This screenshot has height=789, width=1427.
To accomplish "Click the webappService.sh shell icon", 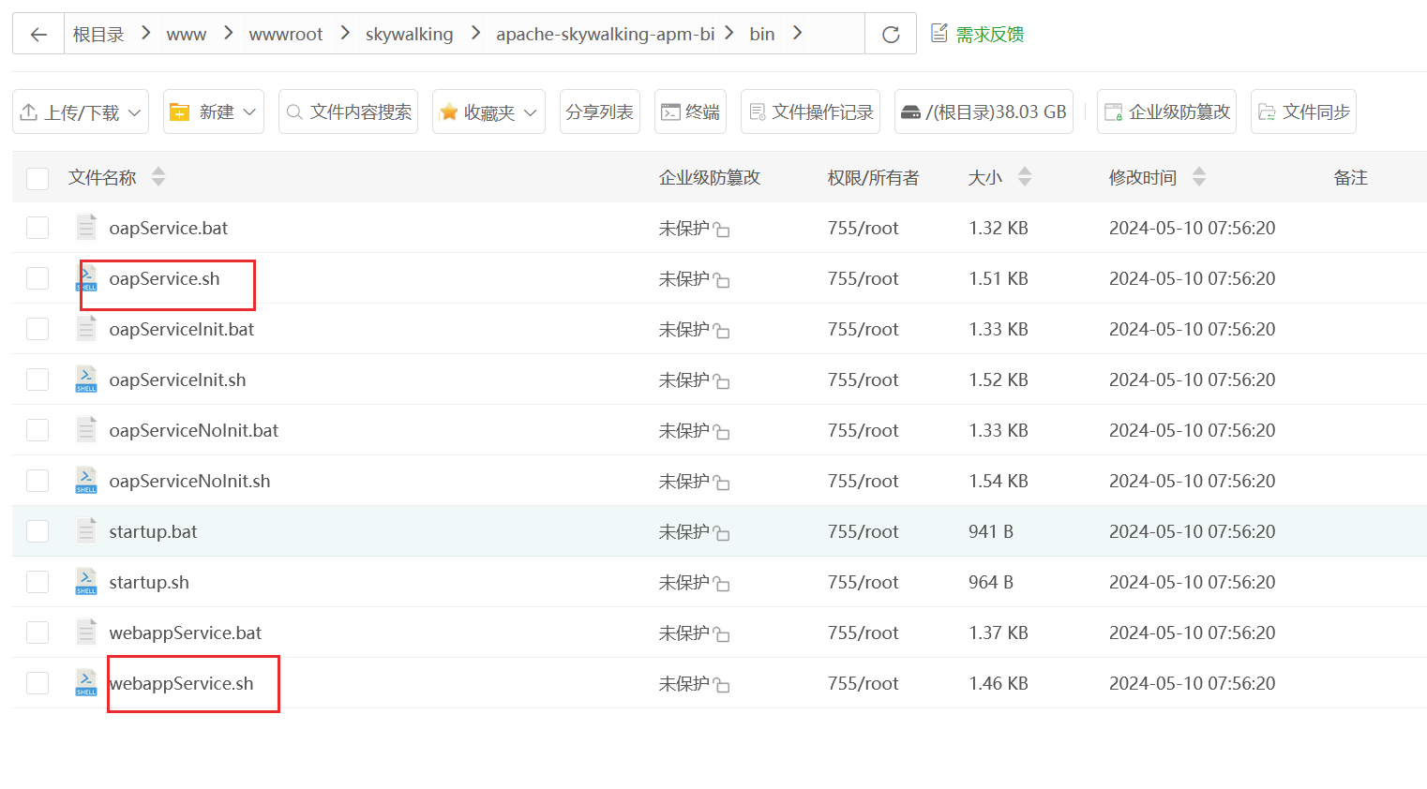I will tap(86, 683).
